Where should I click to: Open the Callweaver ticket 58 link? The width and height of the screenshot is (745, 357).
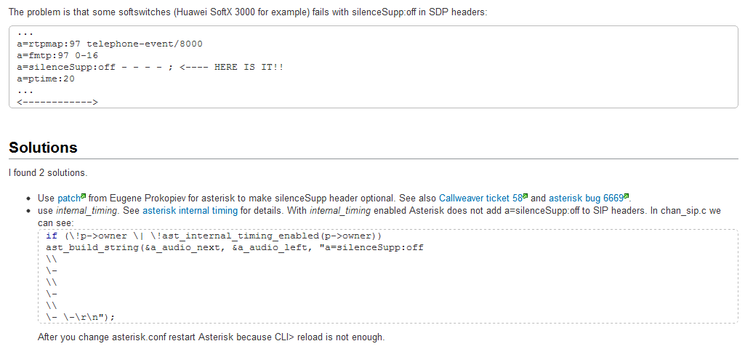(480, 198)
